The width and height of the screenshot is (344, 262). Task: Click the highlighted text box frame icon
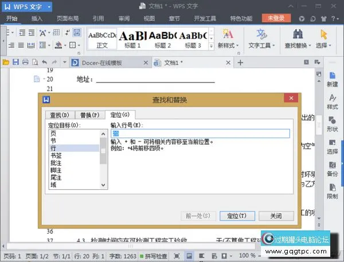click(x=77, y=33)
